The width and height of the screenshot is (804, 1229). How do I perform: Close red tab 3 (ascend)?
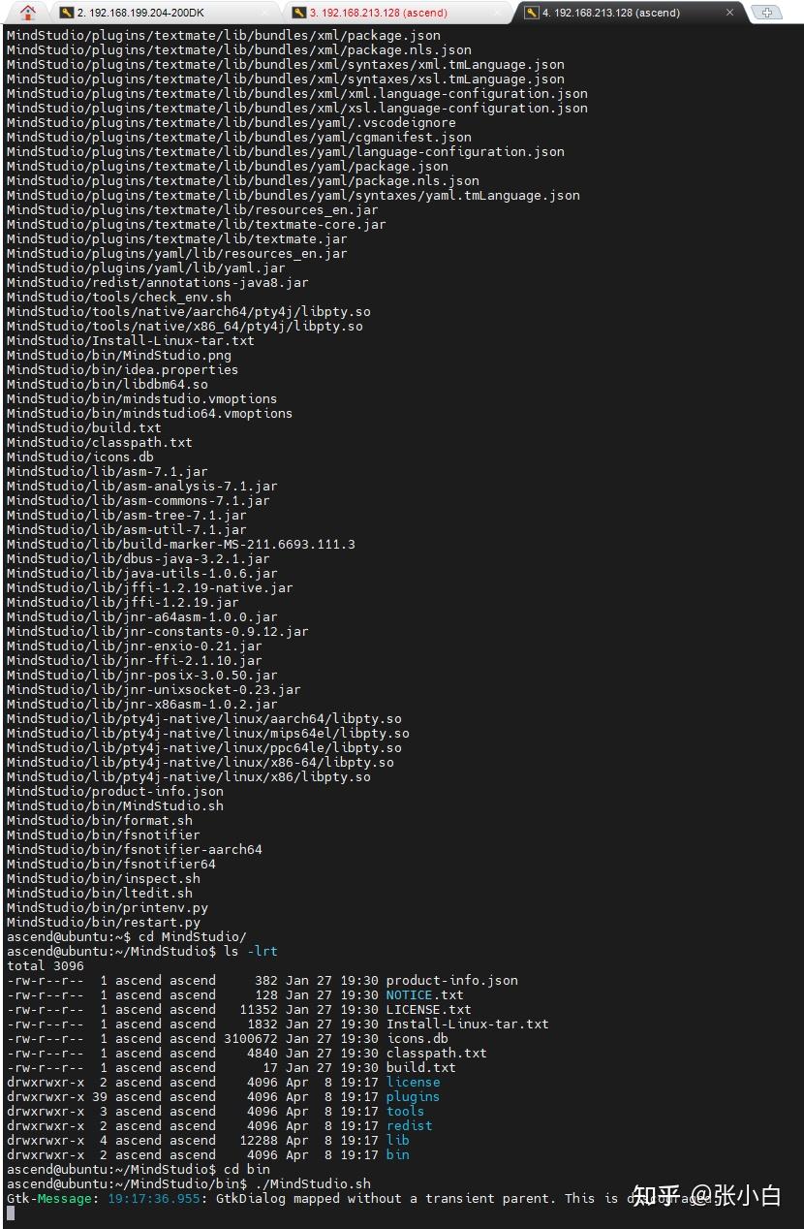click(x=496, y=13)
